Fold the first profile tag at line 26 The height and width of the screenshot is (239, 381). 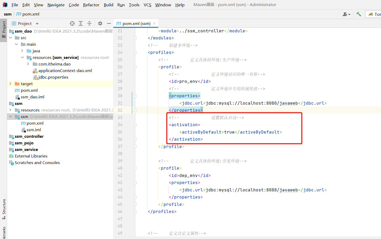coord(135,67)
